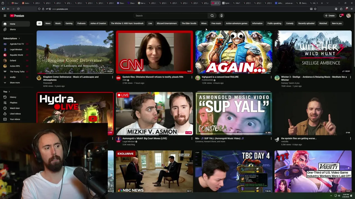Open highguard concord failure thumbnail

pyautogui.click(x=234, y=52)
